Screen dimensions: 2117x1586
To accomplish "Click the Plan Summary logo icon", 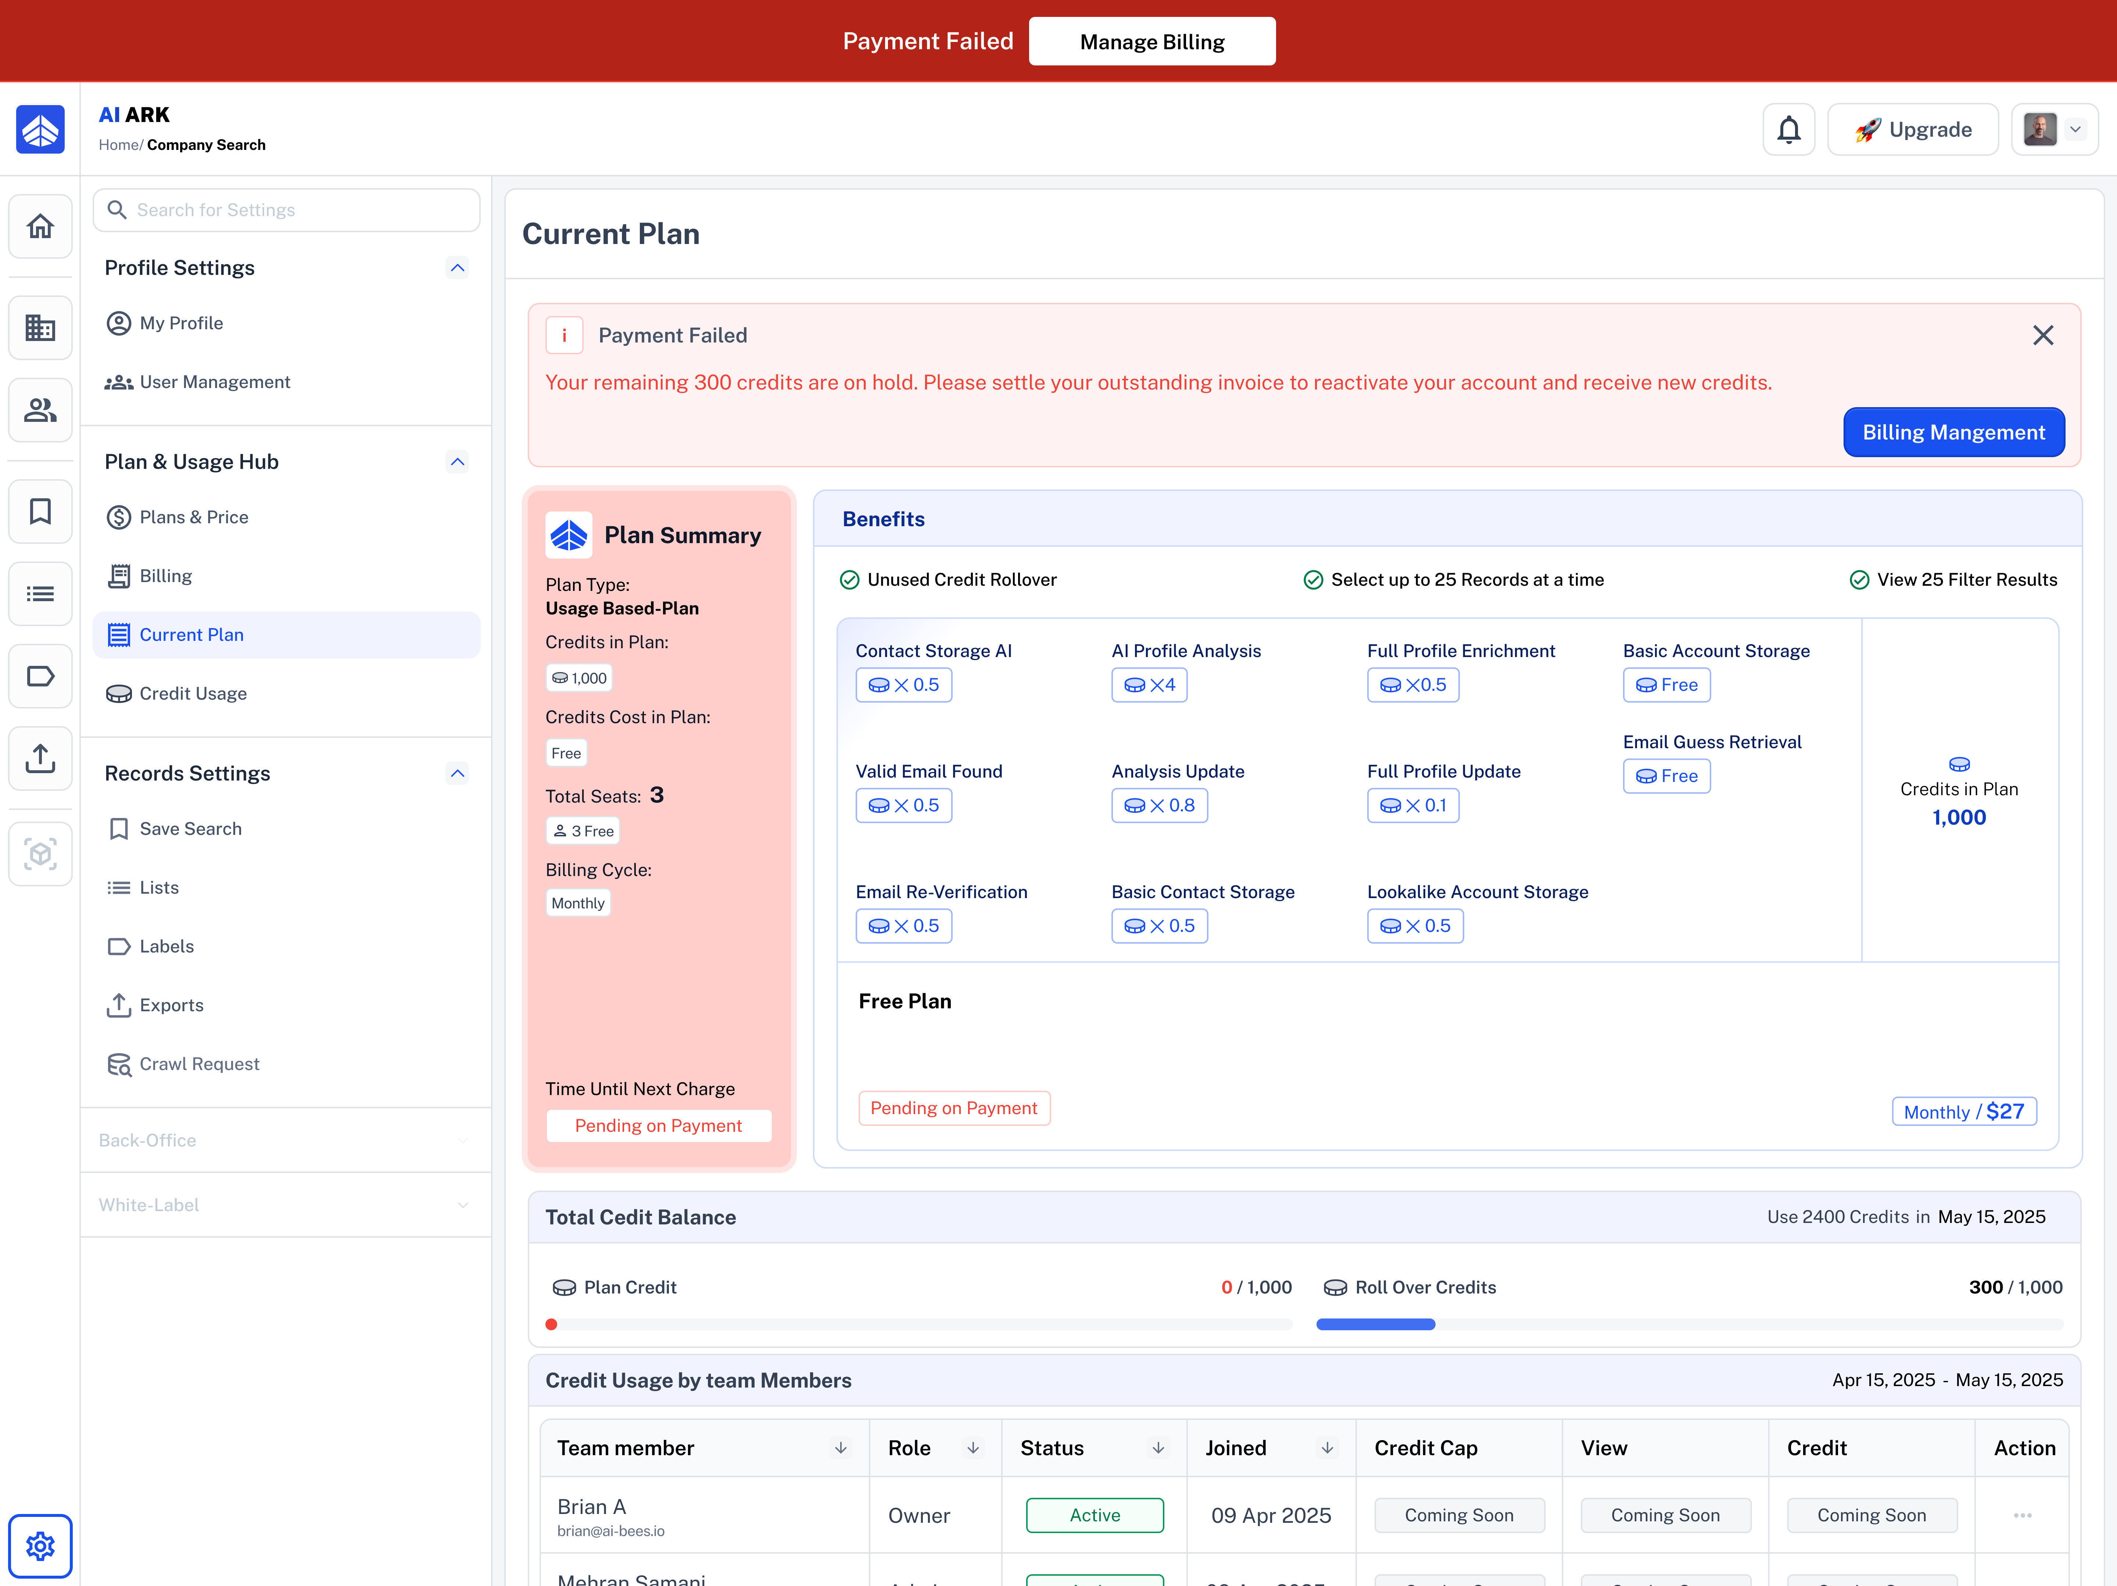I will [x=569, y=535].
